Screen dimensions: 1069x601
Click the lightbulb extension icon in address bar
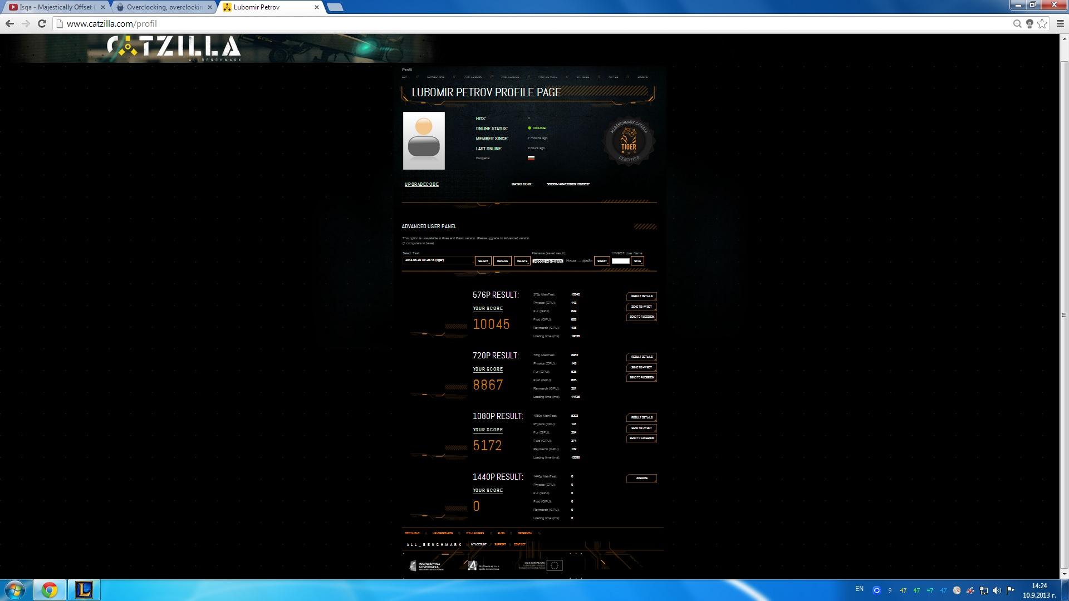pyautogui.click(x=1029, y=23)
